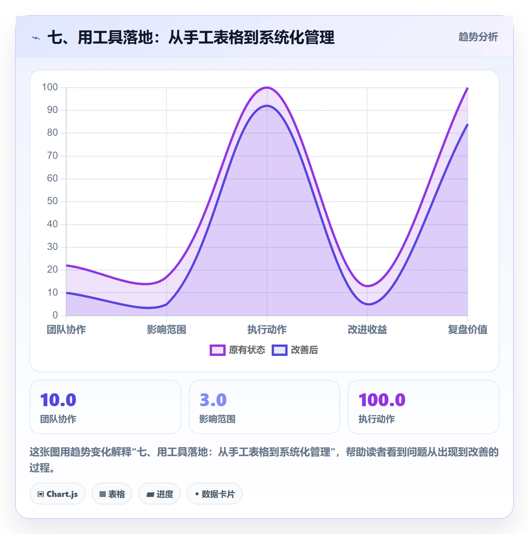529x534 pixels.
Task: Click the 团队协作 x-axis label
Action: 67,330
